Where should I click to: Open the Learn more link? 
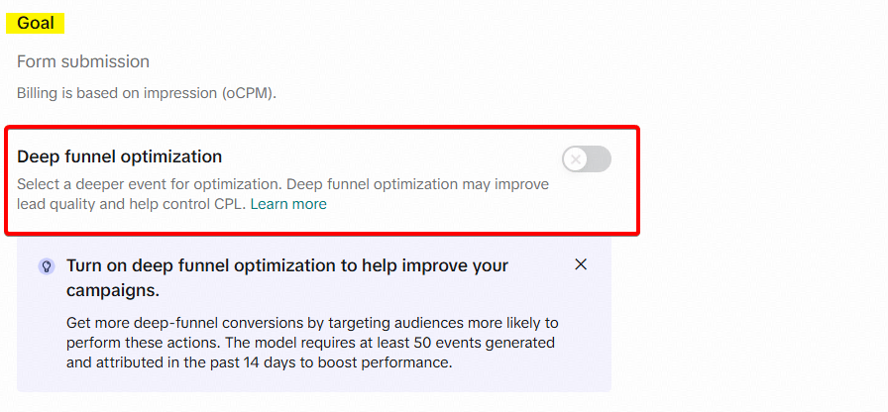[287, 204]
